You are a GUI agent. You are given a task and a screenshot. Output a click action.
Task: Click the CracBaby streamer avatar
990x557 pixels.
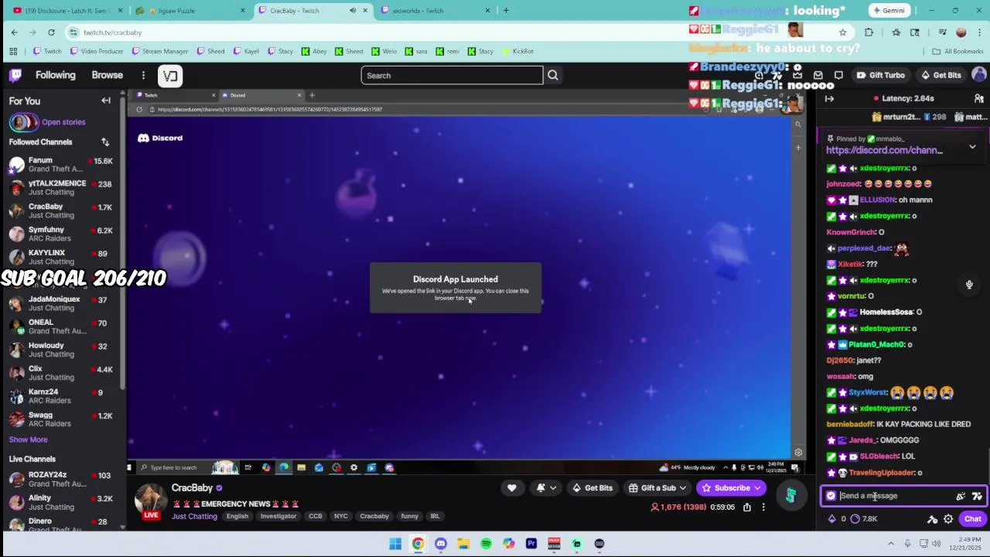point(151,500)
